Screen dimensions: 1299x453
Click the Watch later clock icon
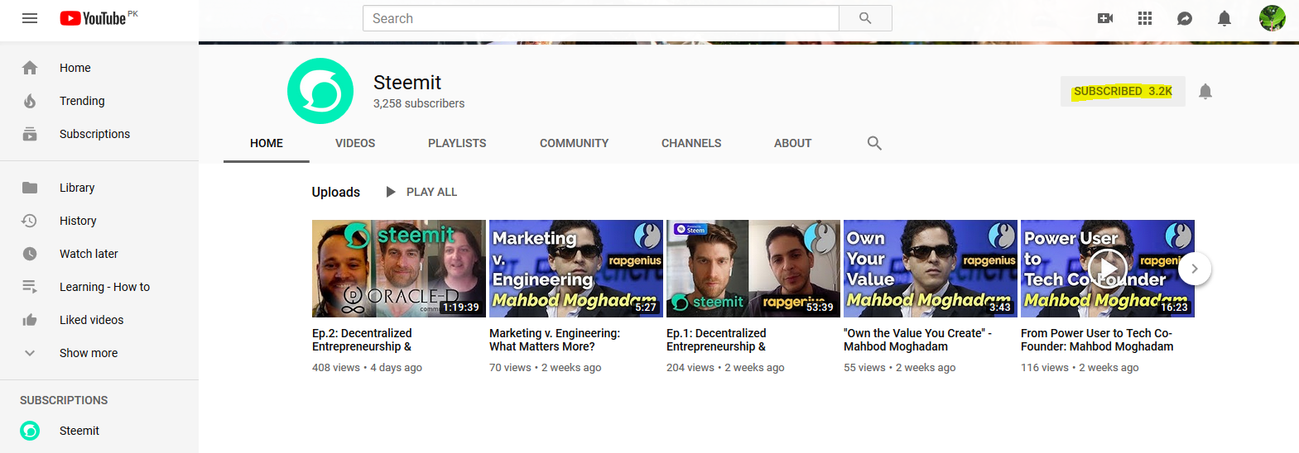30,254
